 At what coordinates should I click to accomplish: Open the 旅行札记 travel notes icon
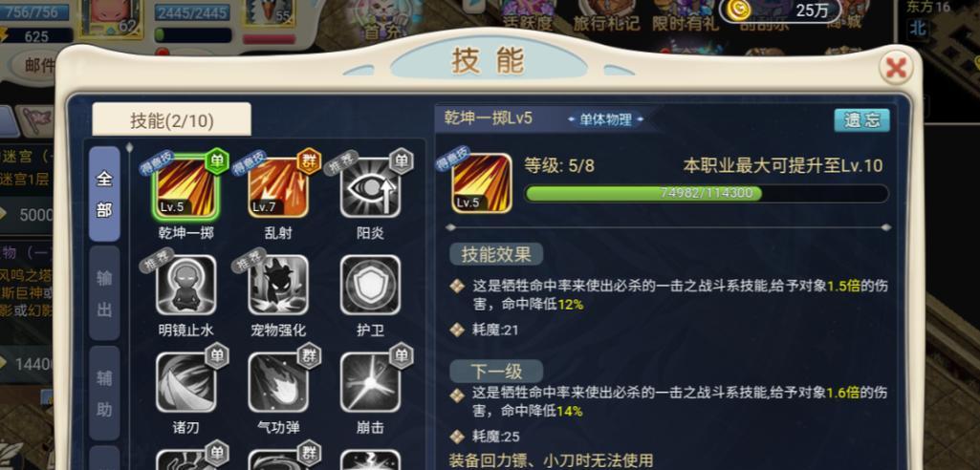[606, 15]
